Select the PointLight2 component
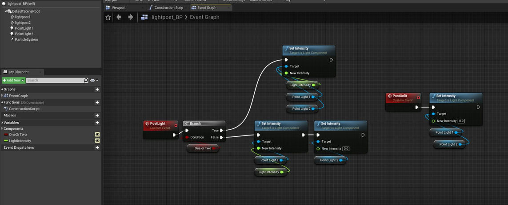 (24, 34)
